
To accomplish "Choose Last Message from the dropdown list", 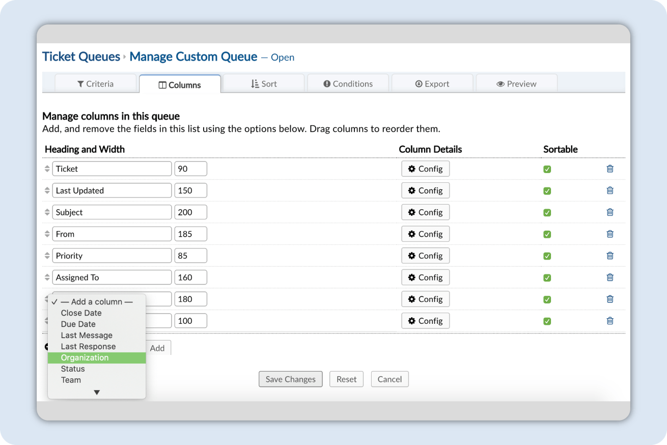I will [x=97, y=335].
